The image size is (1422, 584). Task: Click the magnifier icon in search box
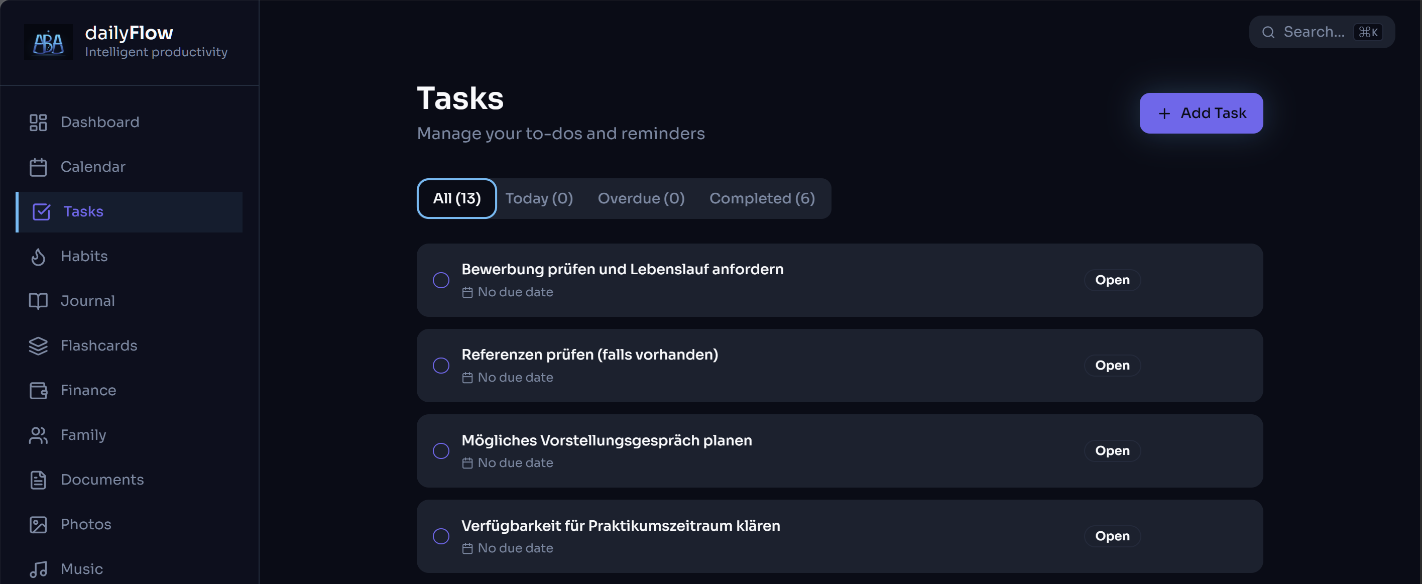tap(1268, 33)
